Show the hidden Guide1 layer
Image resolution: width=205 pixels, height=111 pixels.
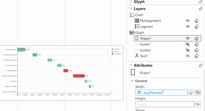188,44
